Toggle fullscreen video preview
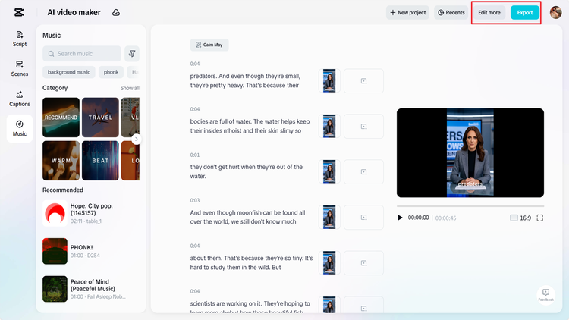 (539, 218)
